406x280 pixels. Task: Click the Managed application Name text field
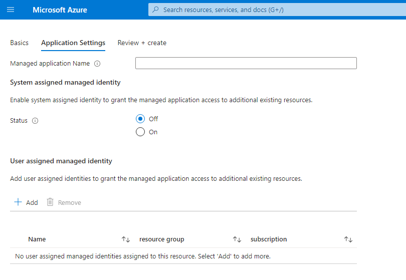point(246,63)
